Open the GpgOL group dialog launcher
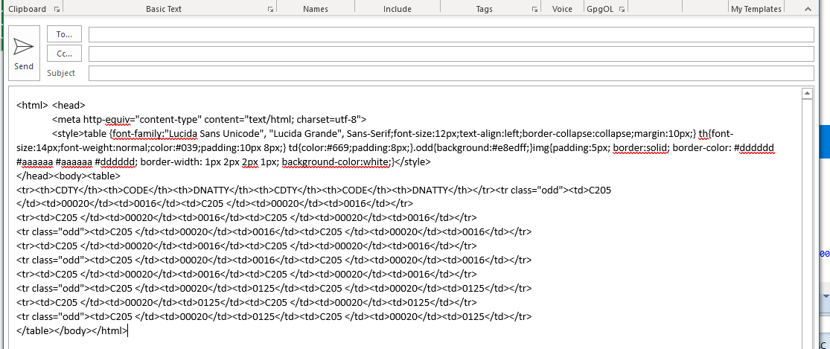 (x=622, y=9)
